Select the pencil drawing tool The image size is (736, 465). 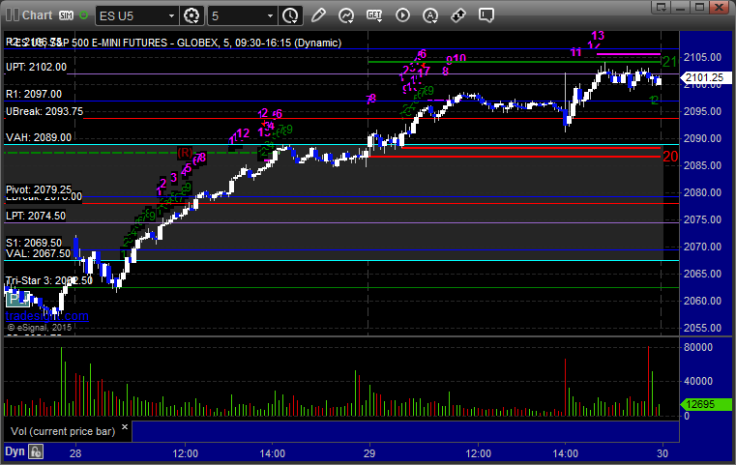click(318, 15)
